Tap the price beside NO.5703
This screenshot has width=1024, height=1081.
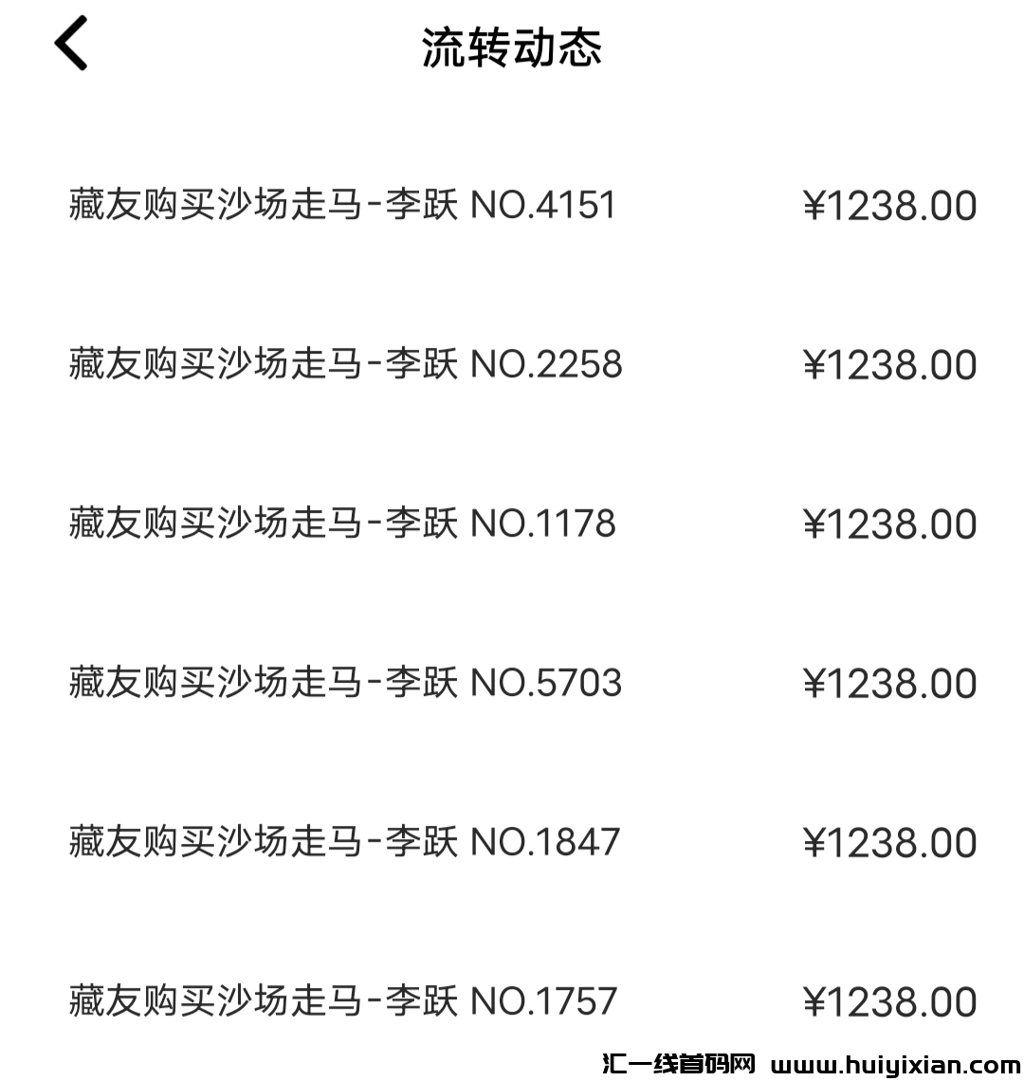pos(889,684)
